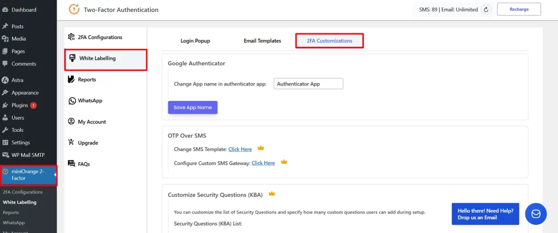Click the Hello there Need Help banner
The width and height of the screenshot is (558, 233).
click(486, 214)
